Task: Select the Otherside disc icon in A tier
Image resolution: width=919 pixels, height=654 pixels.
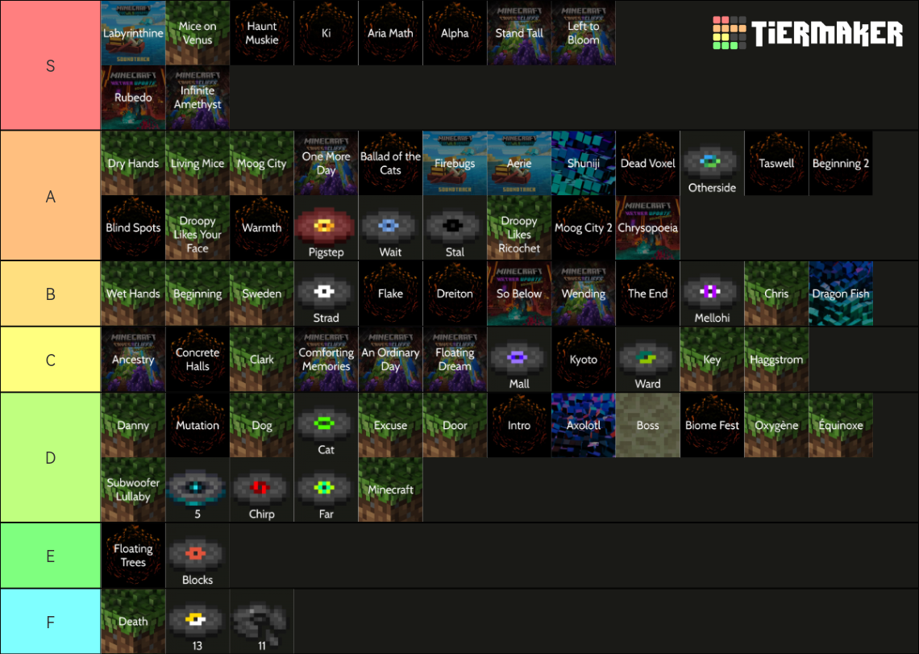Action: [712, 163]
